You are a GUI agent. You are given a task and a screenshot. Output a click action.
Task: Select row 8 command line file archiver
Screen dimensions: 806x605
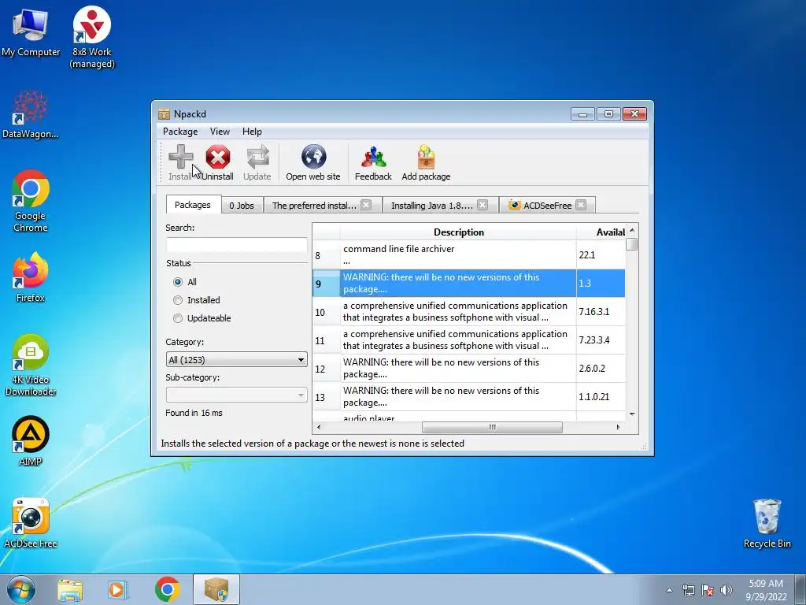[469, 254]
